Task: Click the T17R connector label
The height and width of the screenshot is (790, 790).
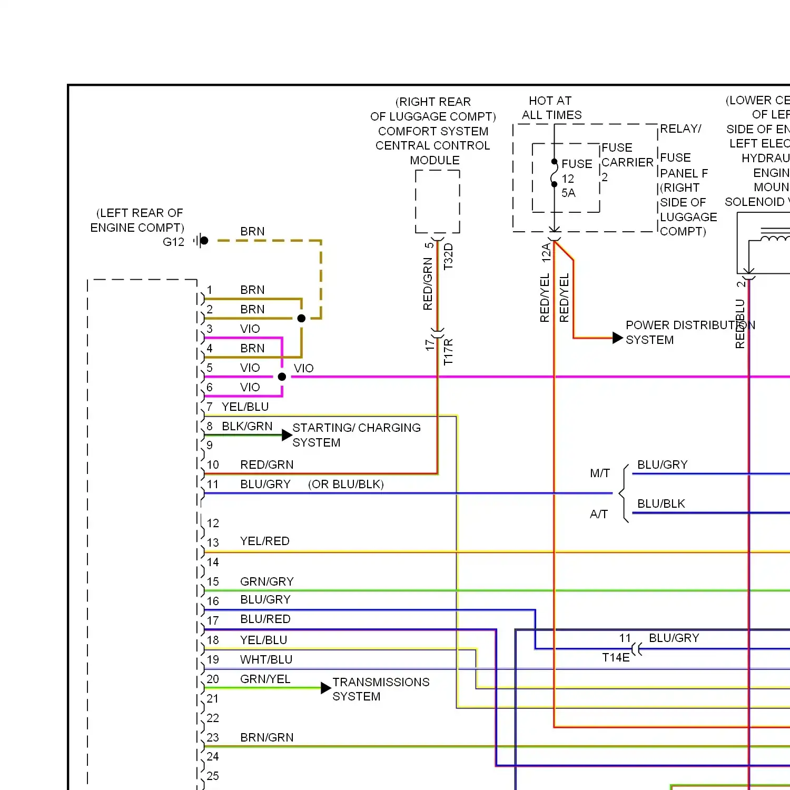Action: pyautogui.click(x=448, y=352)
